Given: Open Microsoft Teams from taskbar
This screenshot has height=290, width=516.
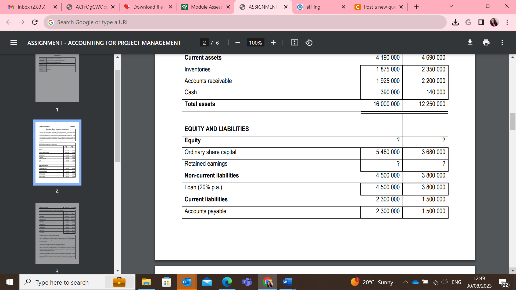Looking at the screenshot, I should (x=247, y=282).
